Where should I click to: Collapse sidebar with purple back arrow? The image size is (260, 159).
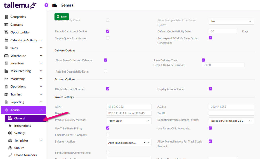pos(47,5)
